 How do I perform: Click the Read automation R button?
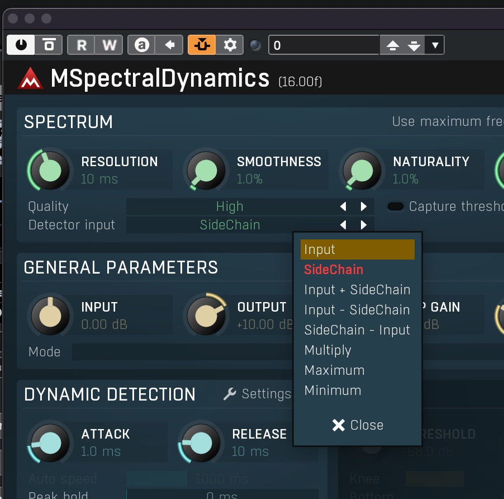(x=82, y=45)
